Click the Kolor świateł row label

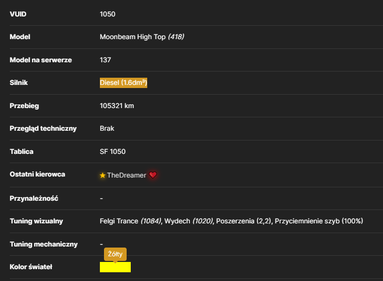31,267
